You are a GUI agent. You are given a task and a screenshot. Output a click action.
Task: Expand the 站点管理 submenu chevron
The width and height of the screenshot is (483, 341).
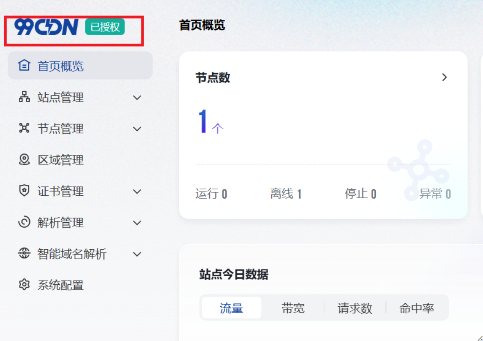137,97
